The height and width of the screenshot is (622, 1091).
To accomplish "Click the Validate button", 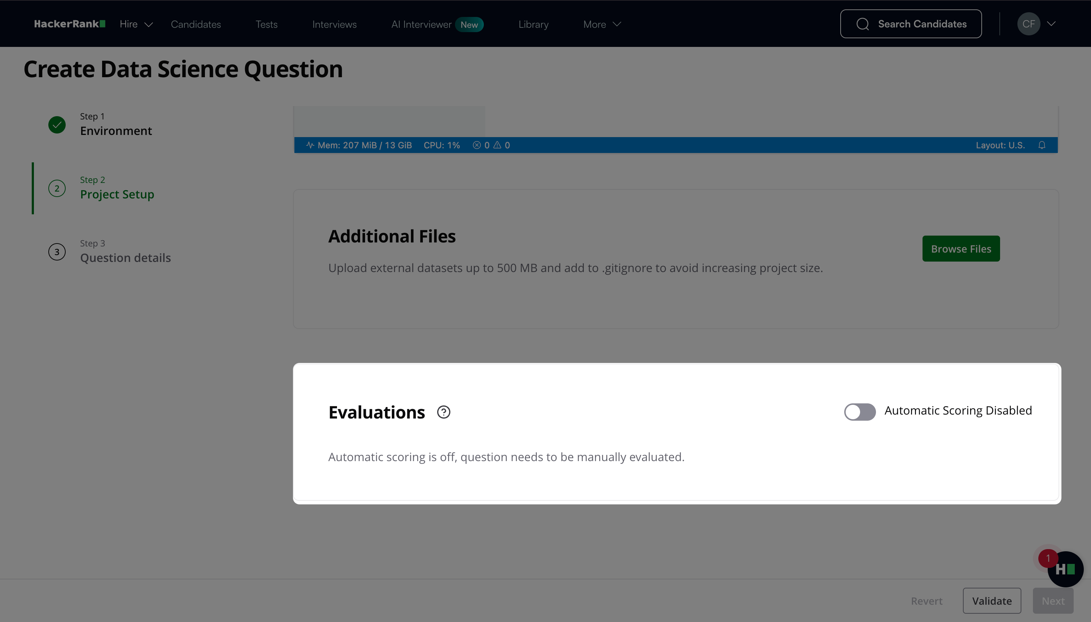I will (991, 601).
